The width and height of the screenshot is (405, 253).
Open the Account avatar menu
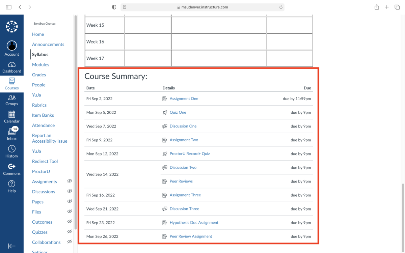point(12,49)
